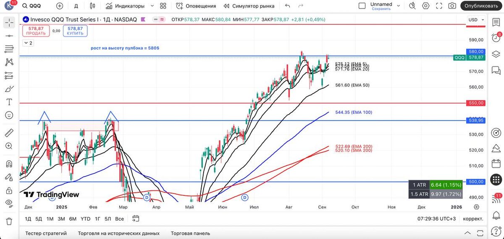Select the YTD time range
Viewport: 504px width, 239px height.
(85, 218)
